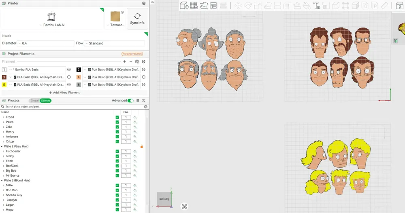405x213 pixels.
Task: Remove filament 2 with its circle-minus button
Action: [x=144, y=70]
